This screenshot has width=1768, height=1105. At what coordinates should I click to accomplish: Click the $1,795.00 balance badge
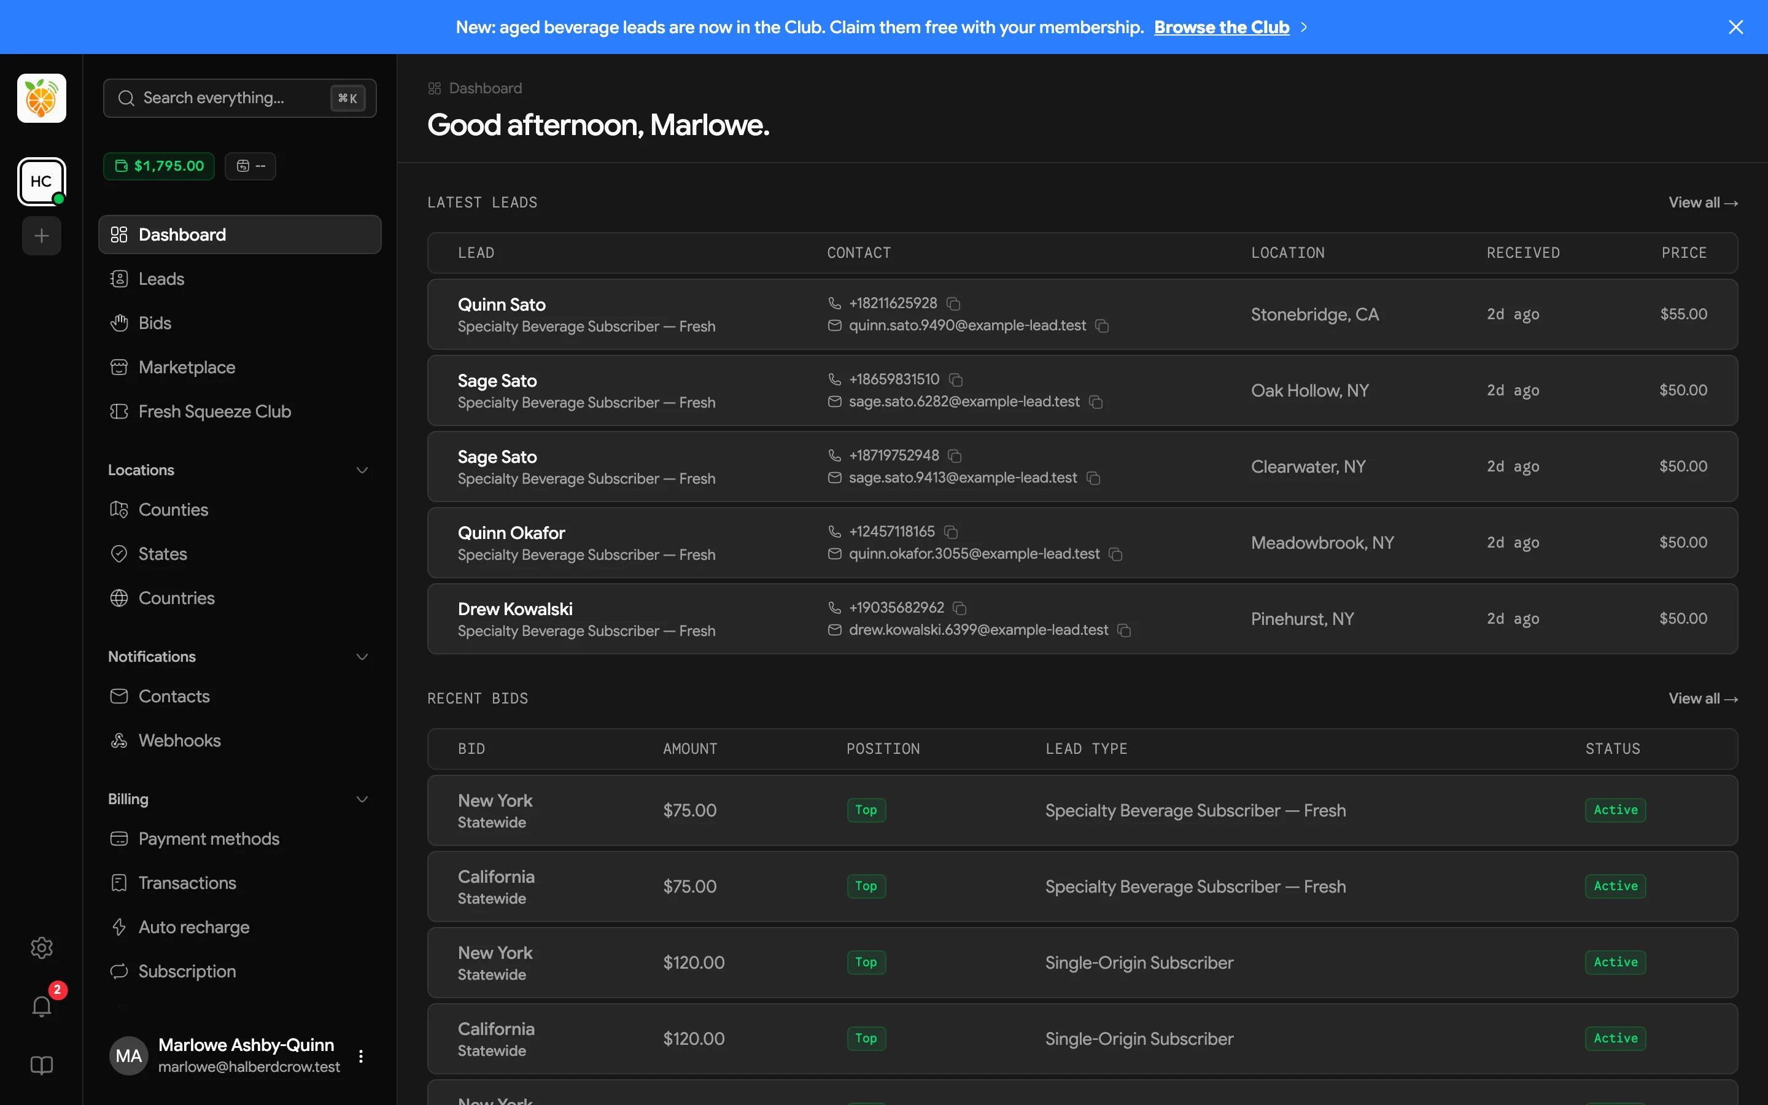(x=159, y=166)
